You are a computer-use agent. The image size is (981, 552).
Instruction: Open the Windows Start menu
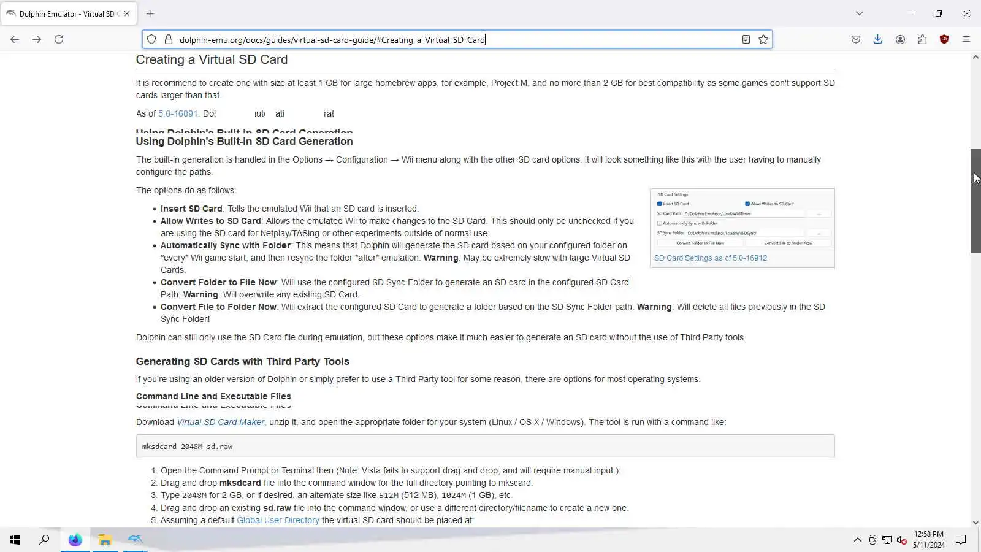tap(15, 540)
